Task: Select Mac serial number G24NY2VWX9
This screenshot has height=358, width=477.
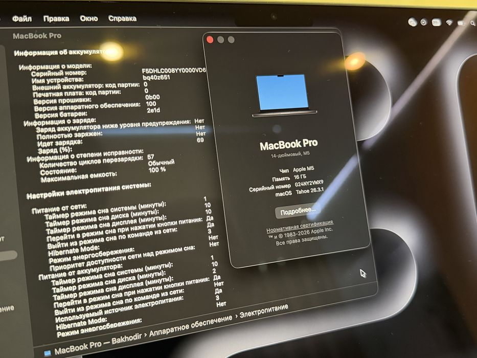Action: 309,184
